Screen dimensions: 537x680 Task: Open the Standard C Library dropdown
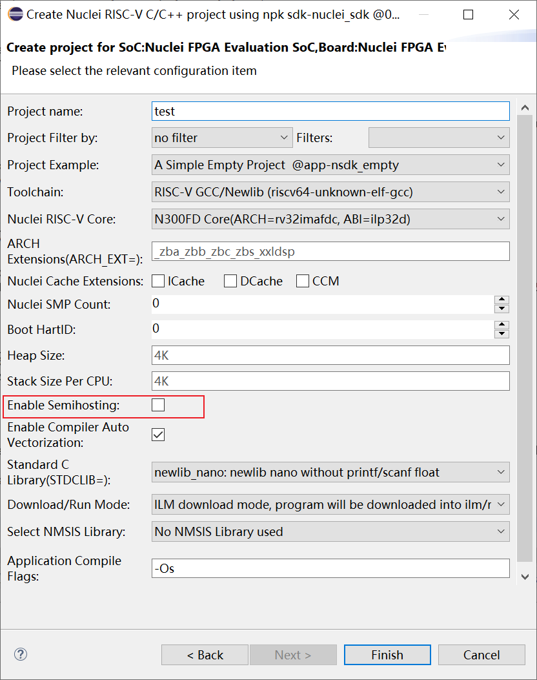click(330, 472)
